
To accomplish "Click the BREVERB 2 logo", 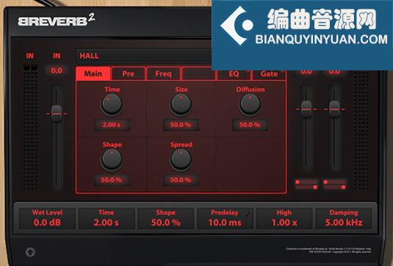I will click(57, 21).
